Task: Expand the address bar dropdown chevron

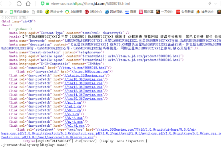Action: [215, 4]
